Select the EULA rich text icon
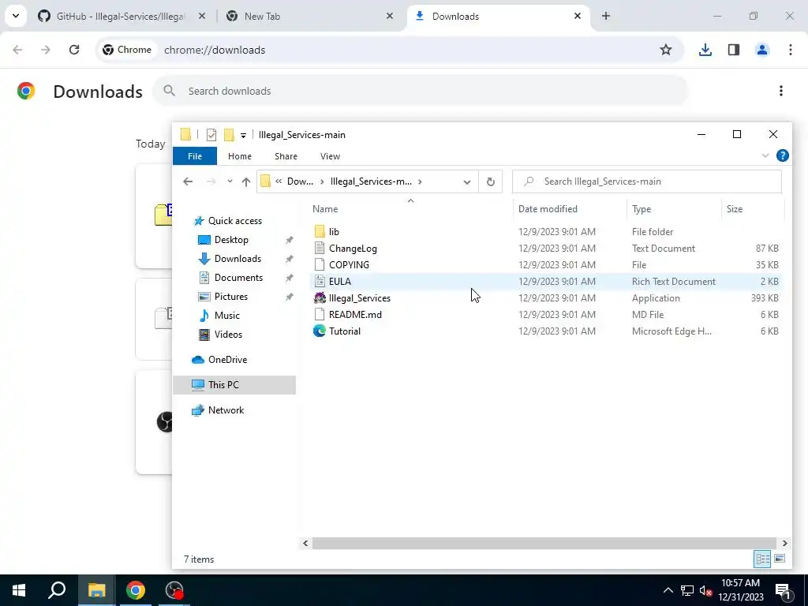 click(x=320, y=282)
